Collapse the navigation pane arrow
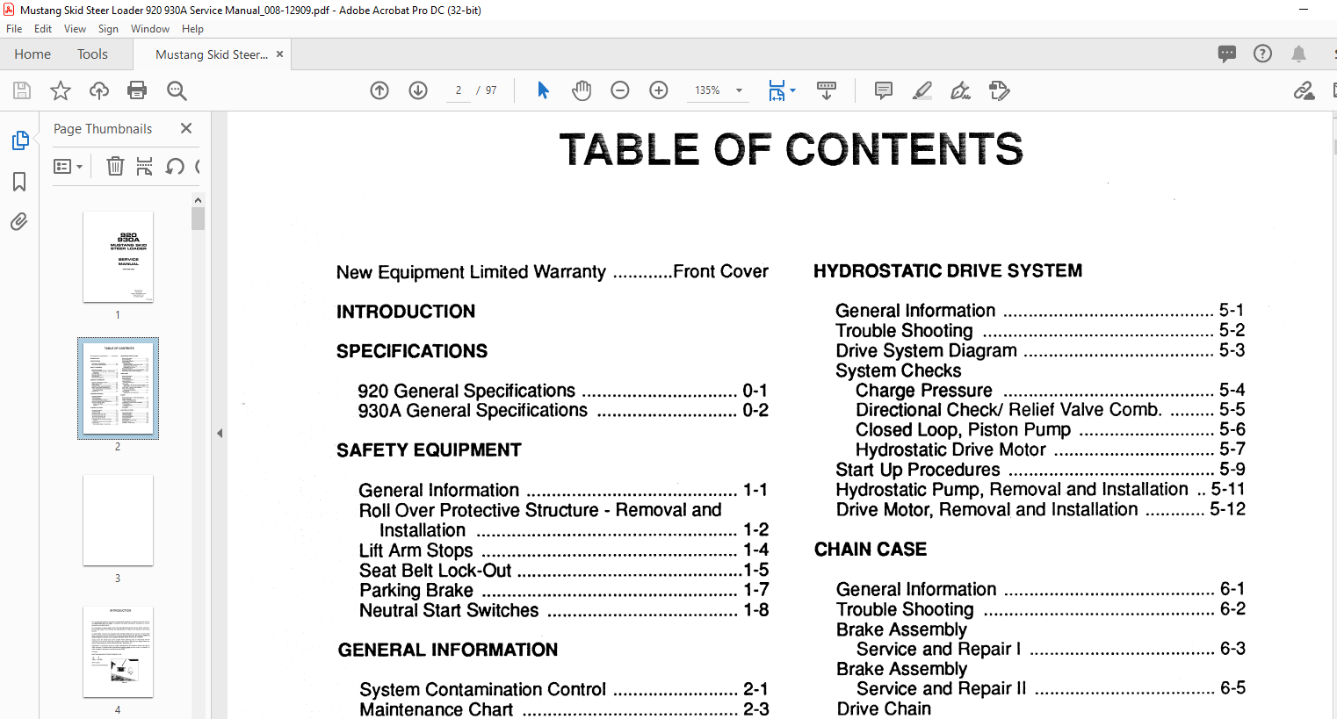This screenshot has width=1337, height=719. coord(220,433)
